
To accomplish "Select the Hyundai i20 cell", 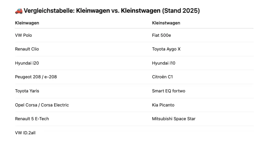I will [27, 63].
